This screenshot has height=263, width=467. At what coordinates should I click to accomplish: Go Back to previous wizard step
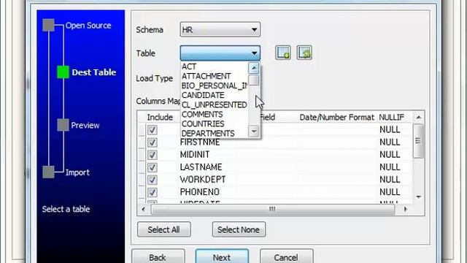pos(158,256)
